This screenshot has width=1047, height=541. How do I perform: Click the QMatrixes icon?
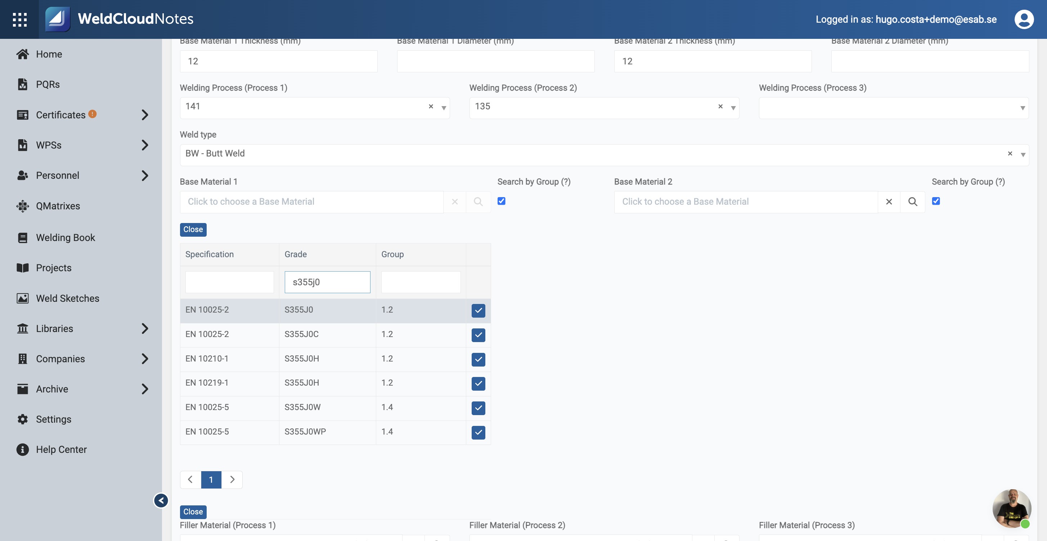pos(23,206)
